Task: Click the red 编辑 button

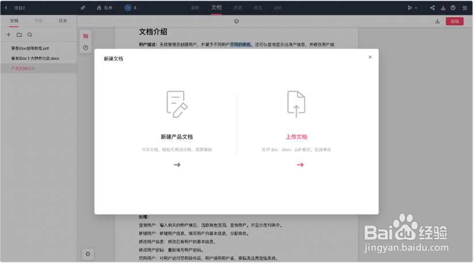Action: tap(454, 21)
